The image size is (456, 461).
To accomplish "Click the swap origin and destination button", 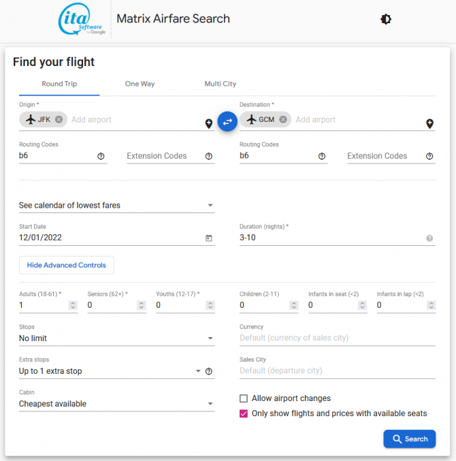I will [x=227, y=121].
